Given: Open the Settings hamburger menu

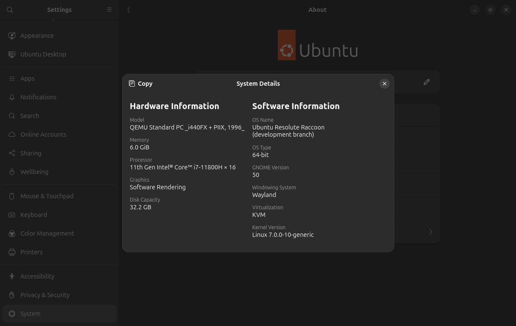Looking at the screenshot, I should tap(109, 10).
